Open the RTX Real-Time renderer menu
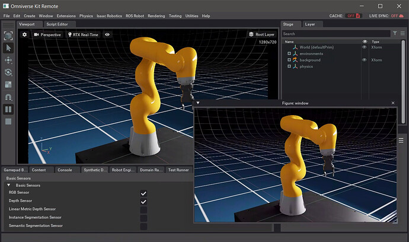 tap(83, 35)
